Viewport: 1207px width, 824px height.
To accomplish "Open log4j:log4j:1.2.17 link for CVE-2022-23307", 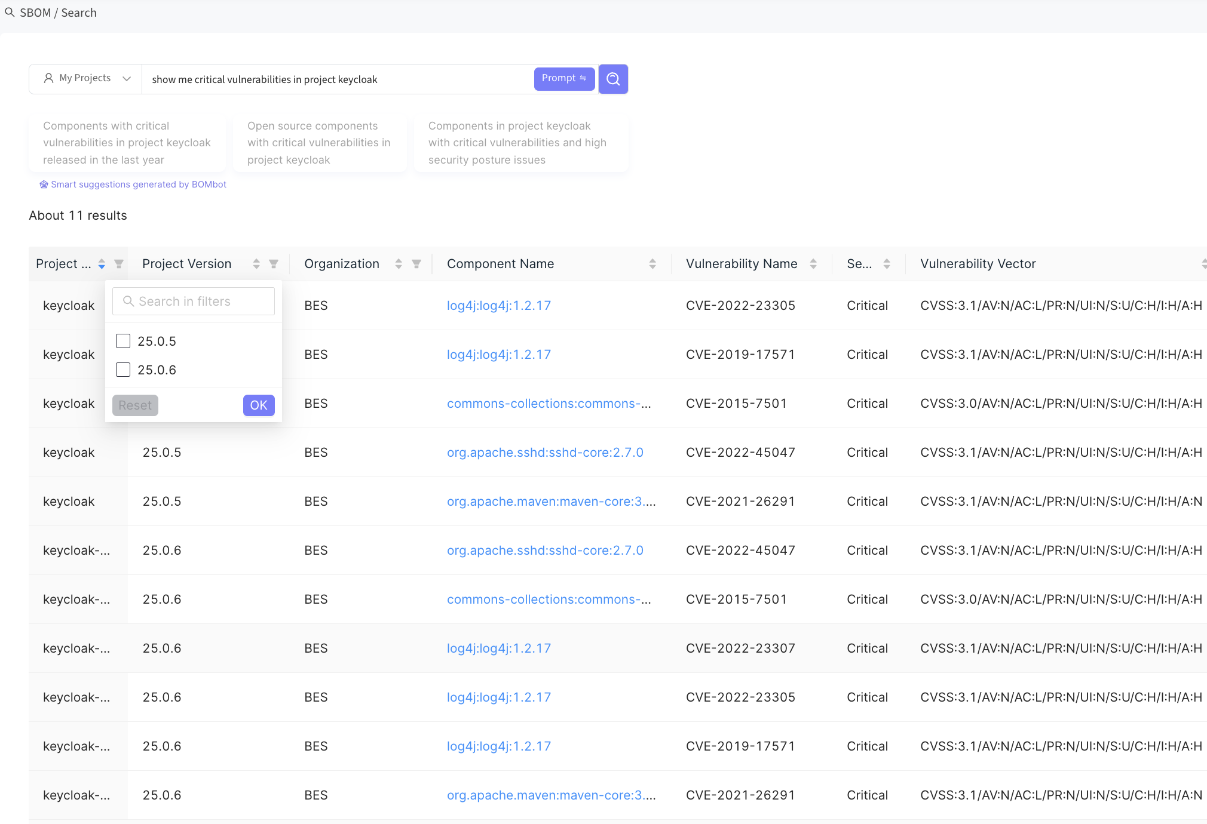I will click(x=499, y=648).
